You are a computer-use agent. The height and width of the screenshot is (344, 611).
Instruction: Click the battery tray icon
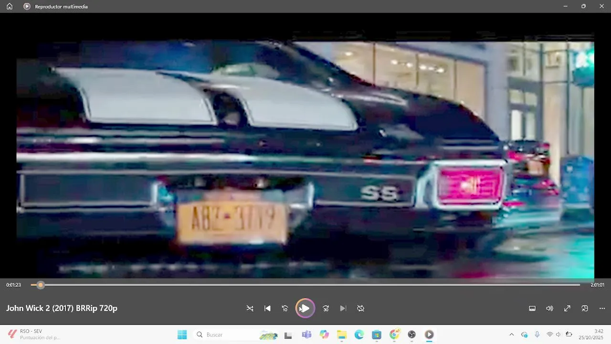click(569, 334)
